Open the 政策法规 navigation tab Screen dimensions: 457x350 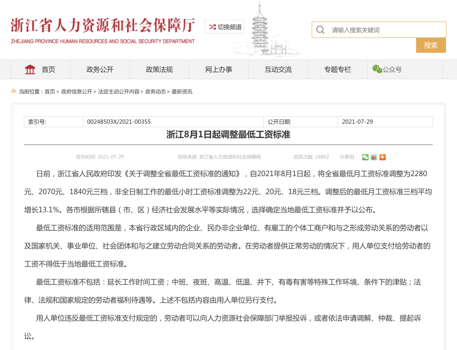click(159, 69)
